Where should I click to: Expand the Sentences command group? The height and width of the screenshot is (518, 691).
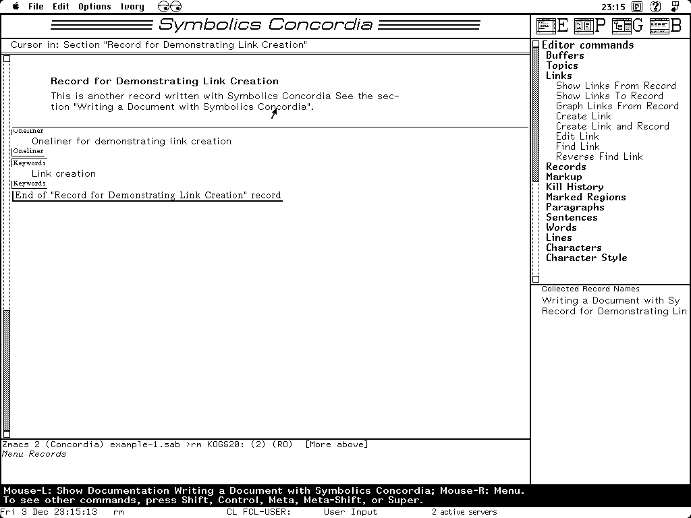point(572,218)
